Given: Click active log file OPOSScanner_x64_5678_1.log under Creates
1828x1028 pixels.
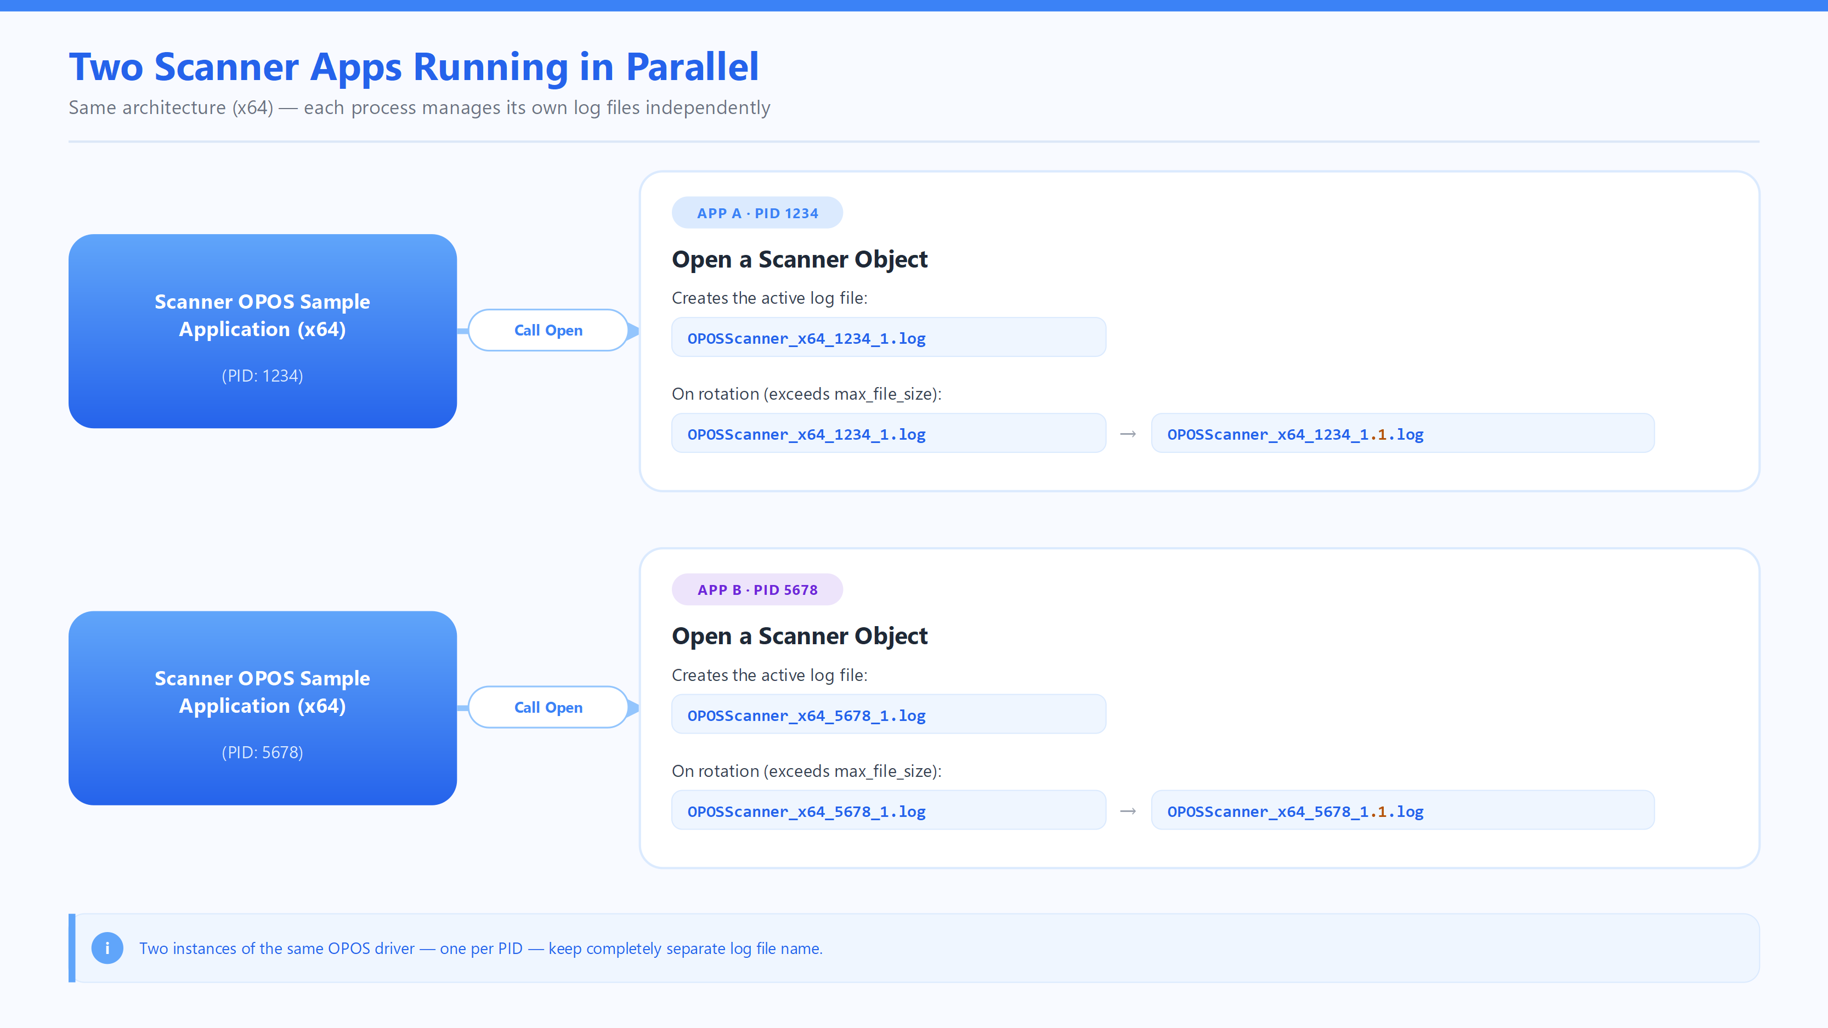Looking at the screenshot, I should pos(888,714).
